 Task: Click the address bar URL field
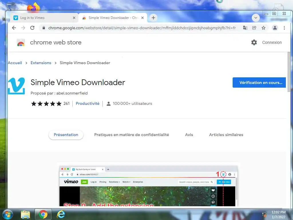point(142,28)
